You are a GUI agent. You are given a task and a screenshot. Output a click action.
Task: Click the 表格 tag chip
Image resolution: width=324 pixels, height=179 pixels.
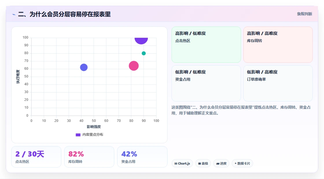point(203,163)
